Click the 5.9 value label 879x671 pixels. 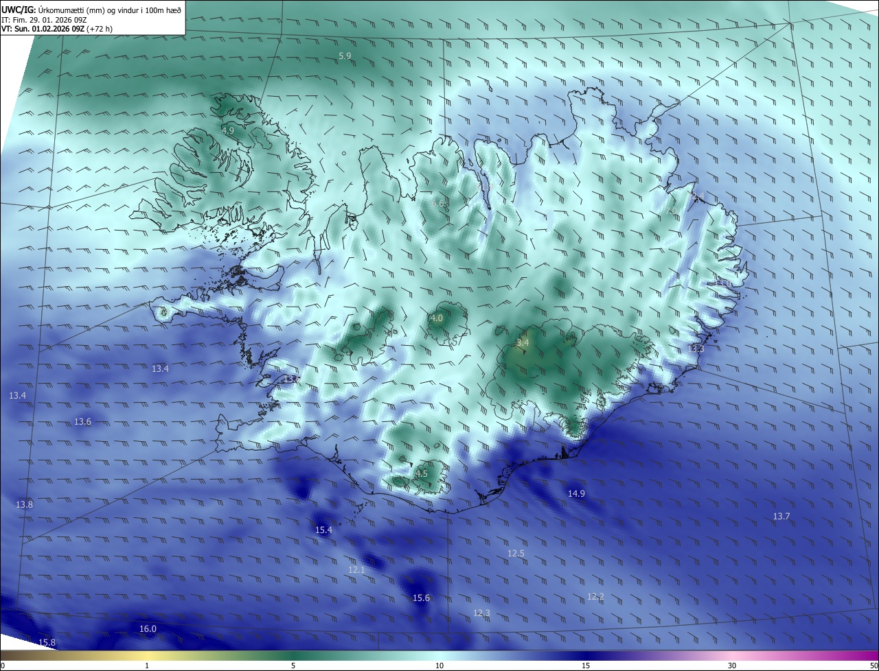click(345, 56)
